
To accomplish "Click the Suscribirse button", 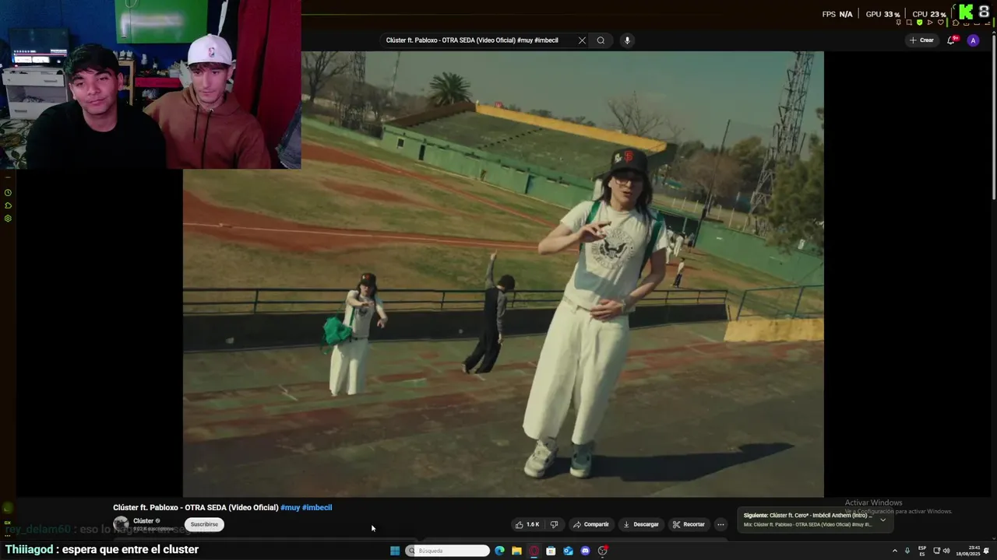I will point(204,524).
